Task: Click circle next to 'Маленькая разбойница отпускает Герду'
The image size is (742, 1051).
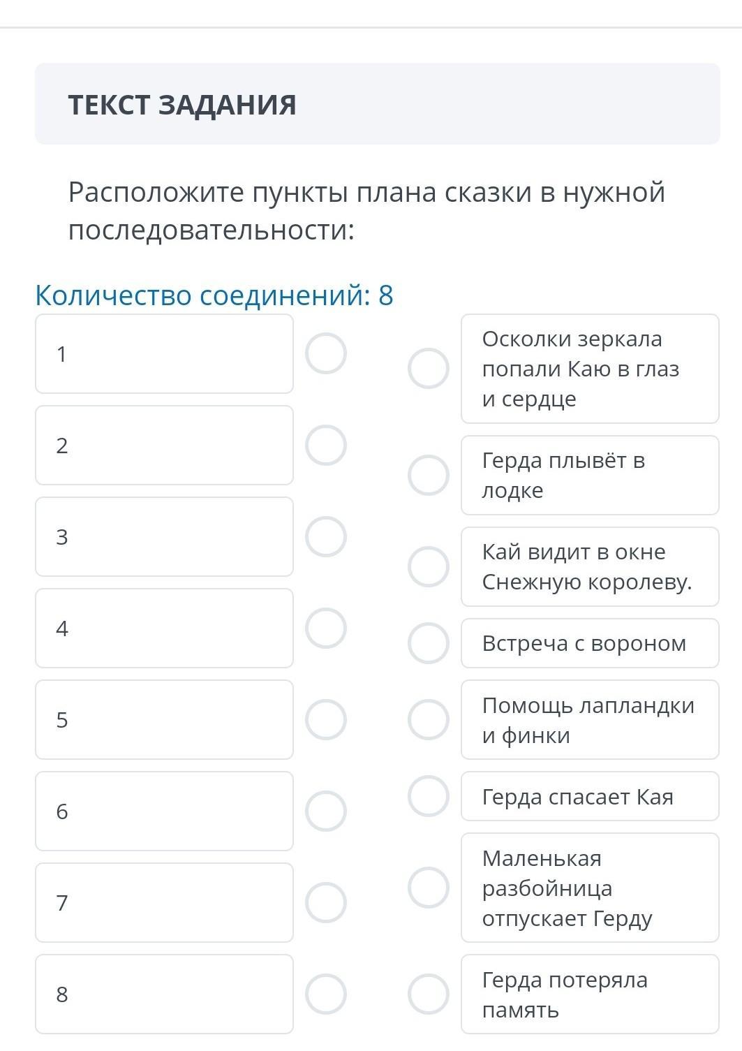Action: click(429, 888)
